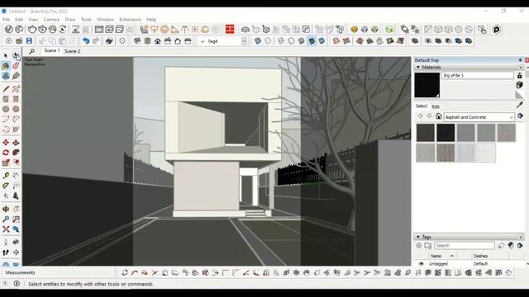Sort tags by Name column header
The height and width of the screenshot is (297, 529).
436,256
